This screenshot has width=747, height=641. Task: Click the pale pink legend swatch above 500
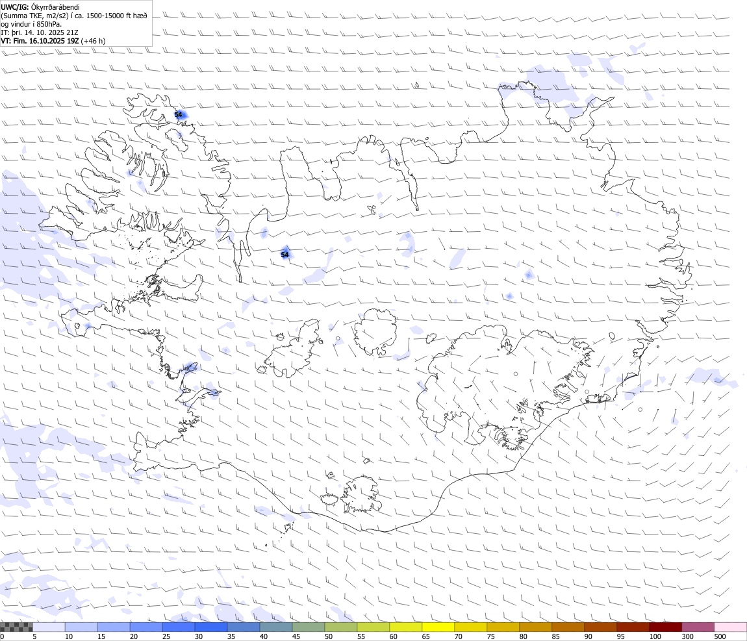(730, 627)
